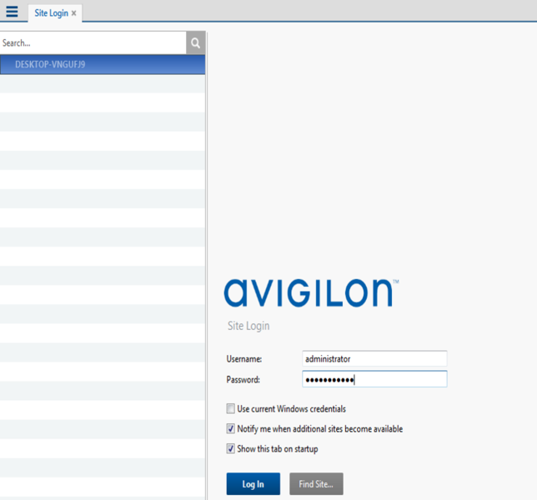Click into the Password field
Image resolution: width=537 pixels, height=500 pixels.
[x=374, y=379]
